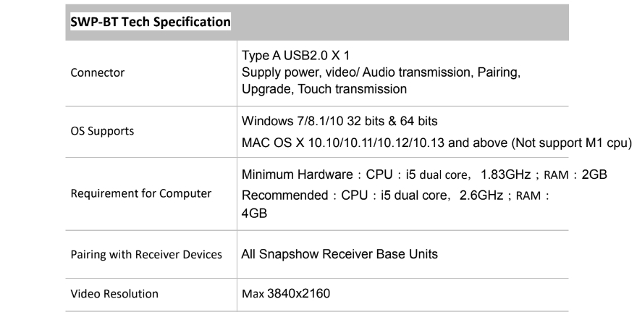The height and width of the screenshot is (312, 637).
Task: Click the Upgrade, Touch transmission text
Action: tap(324, 89)
